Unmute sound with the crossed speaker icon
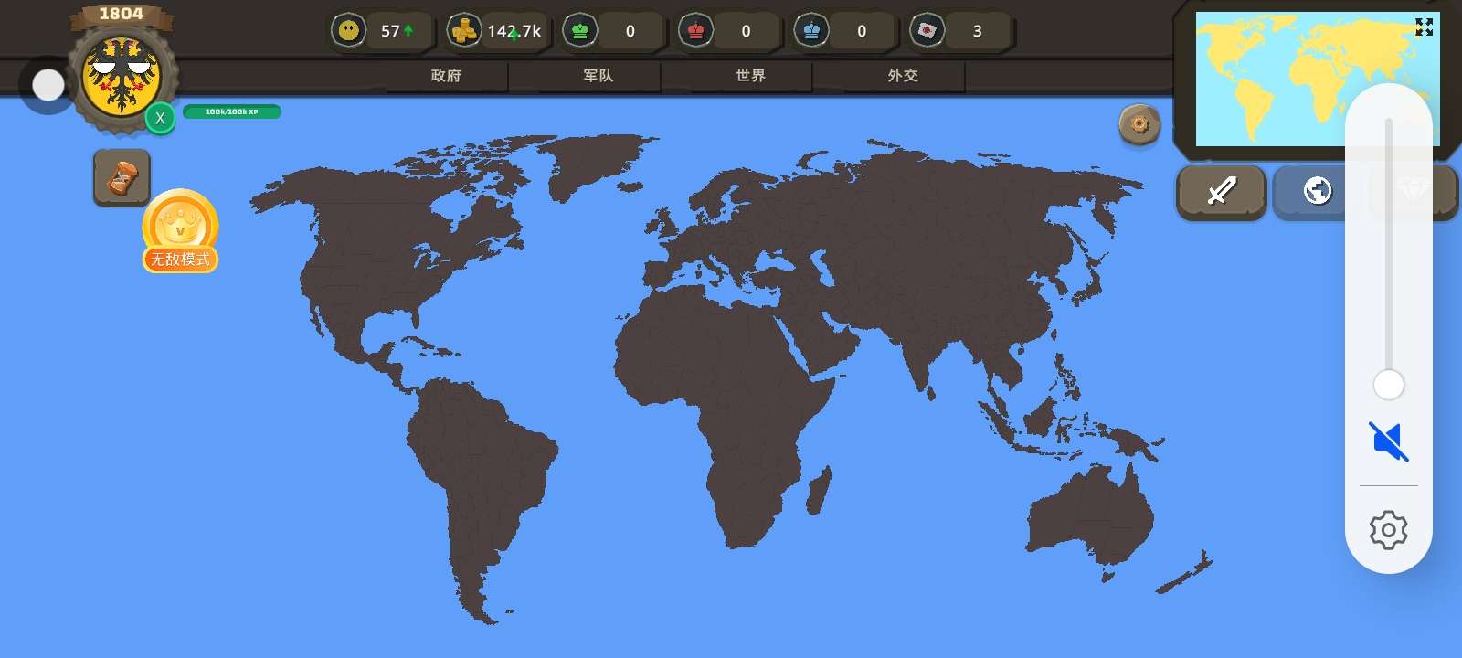This screenshot has width=1462, height=658. [x=1388, y=441]
